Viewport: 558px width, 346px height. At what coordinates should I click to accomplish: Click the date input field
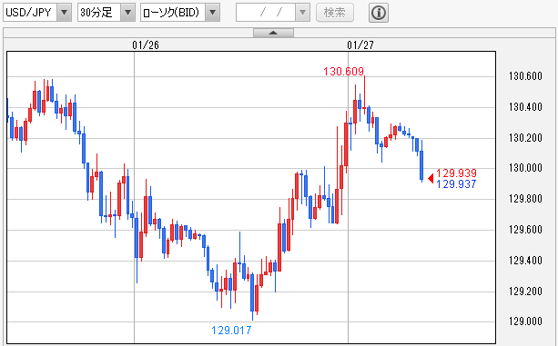tap(266, 13)
